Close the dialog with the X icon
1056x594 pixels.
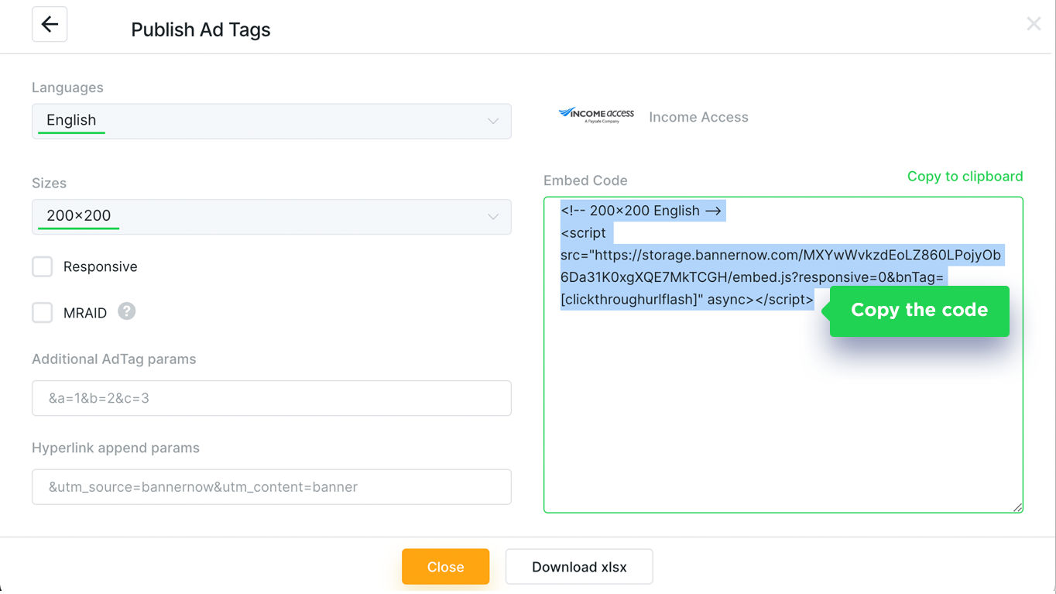[1034, 24]
